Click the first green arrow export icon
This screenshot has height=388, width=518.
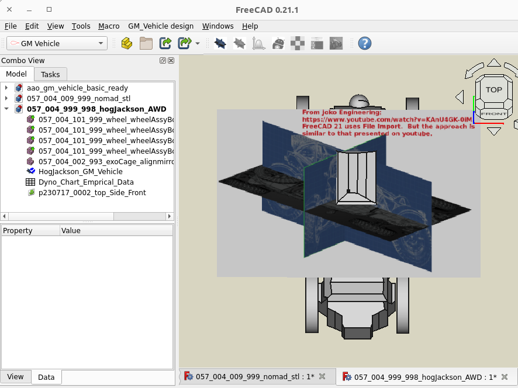click(165, 43)
